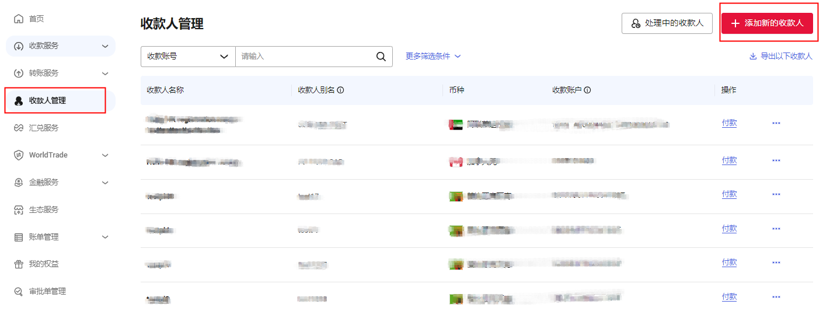Open 审批单管理 from the sidebar

47,291
